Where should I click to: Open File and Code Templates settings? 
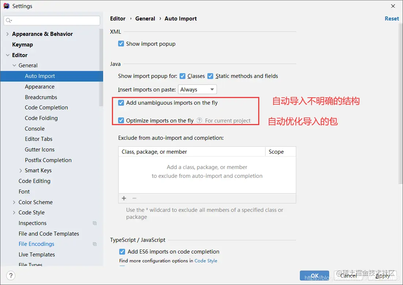(x=49, y=233)
